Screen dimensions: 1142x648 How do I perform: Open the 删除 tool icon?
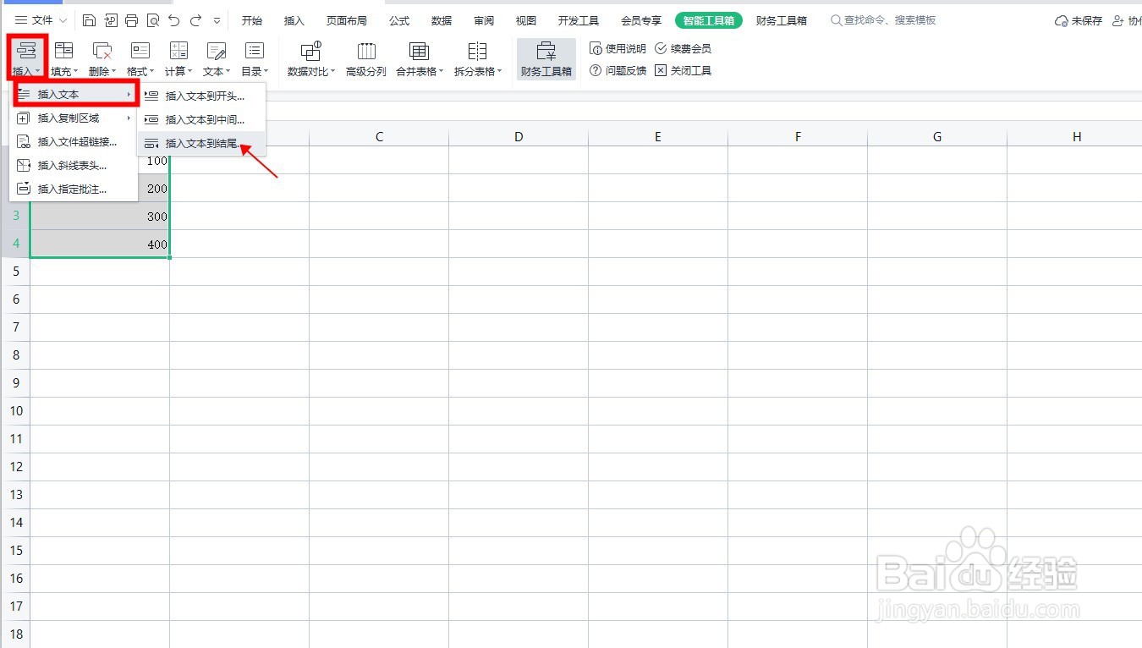pos(101,58)
